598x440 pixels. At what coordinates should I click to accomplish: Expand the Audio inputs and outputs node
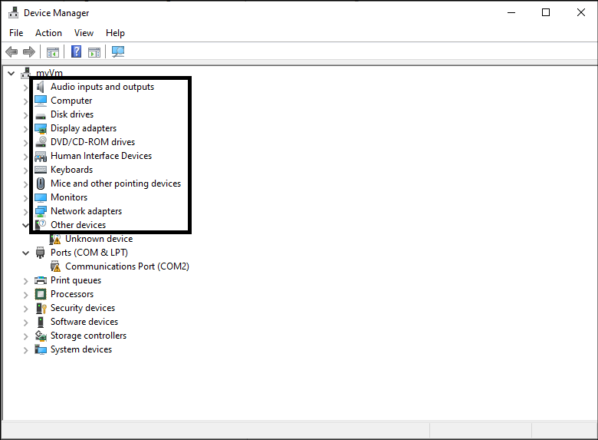pos(25,88)
